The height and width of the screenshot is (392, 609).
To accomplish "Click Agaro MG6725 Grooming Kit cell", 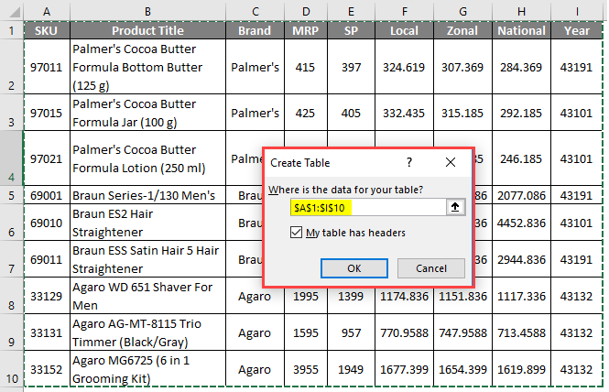I will [147, 369].
